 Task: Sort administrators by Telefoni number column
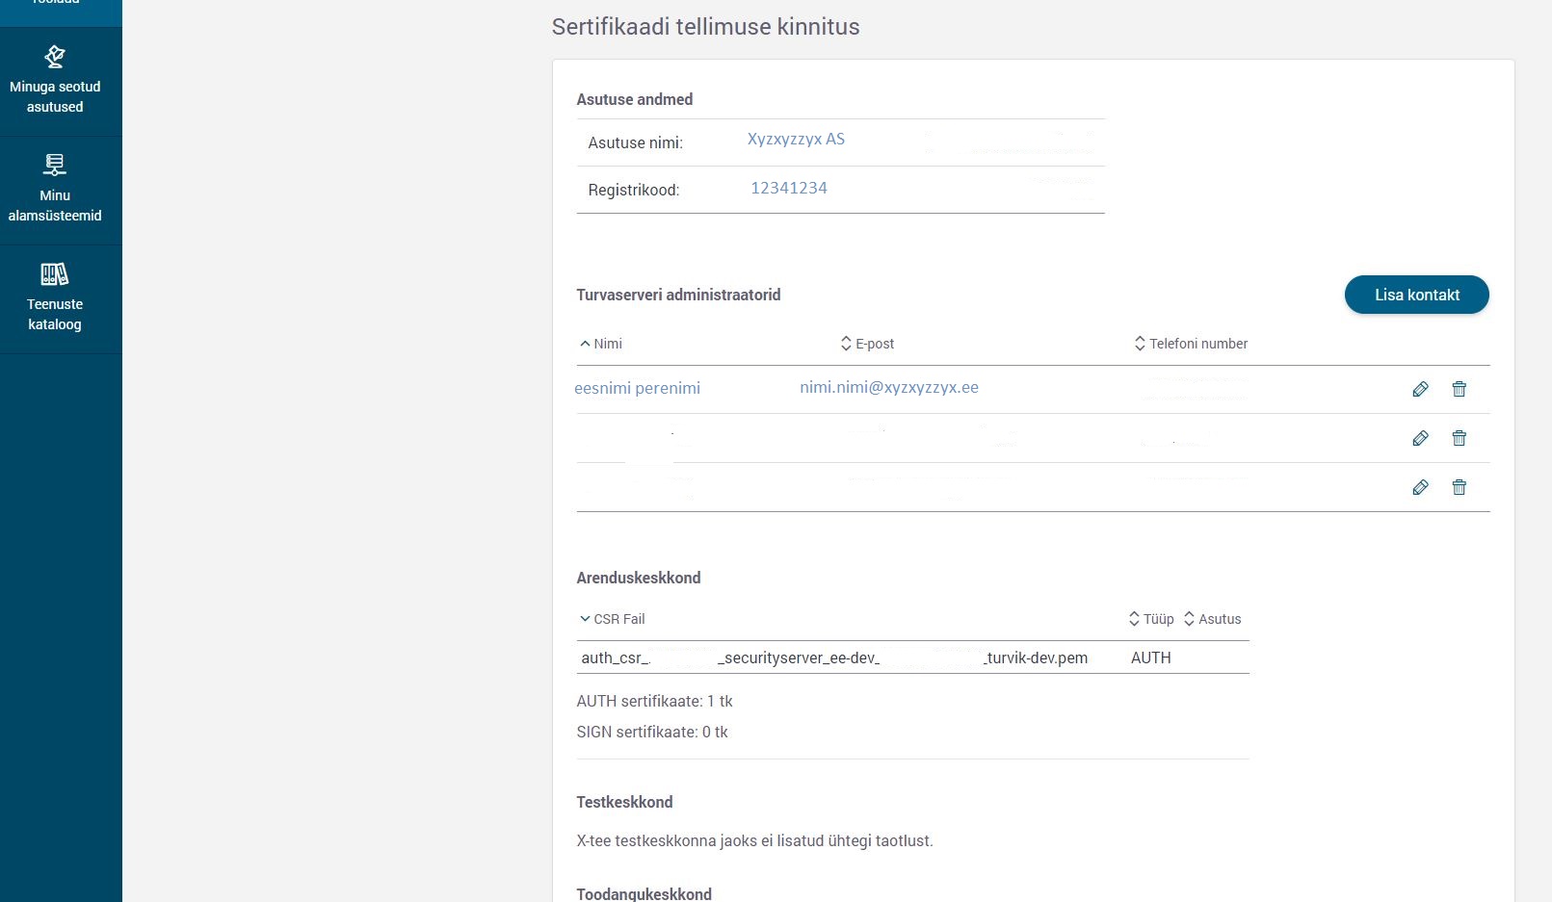pos(1191,344)
